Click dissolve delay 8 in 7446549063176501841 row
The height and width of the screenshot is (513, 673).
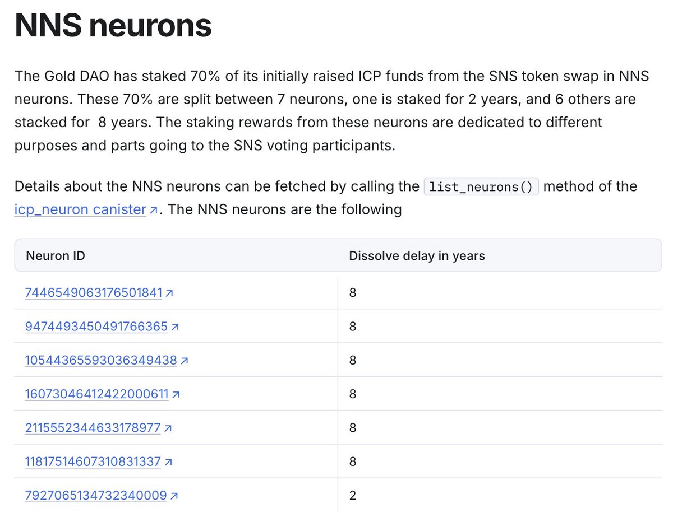click(x=352, y=292)
